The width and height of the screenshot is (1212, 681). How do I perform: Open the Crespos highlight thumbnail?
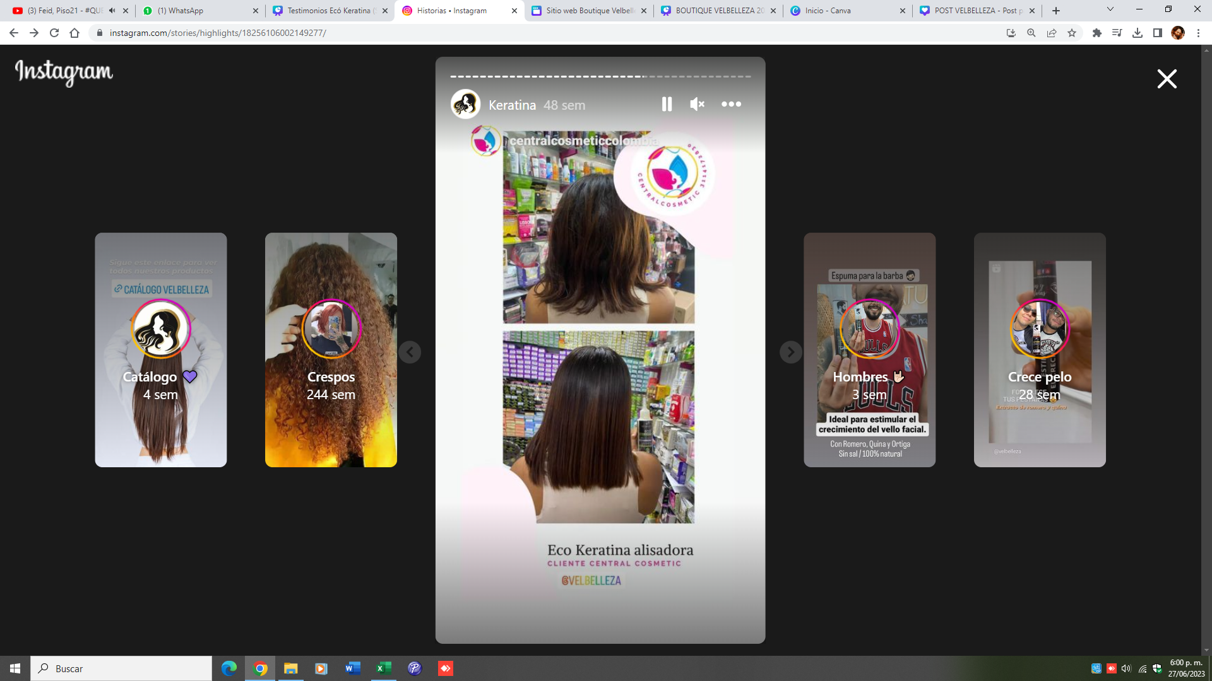[331, 349]
